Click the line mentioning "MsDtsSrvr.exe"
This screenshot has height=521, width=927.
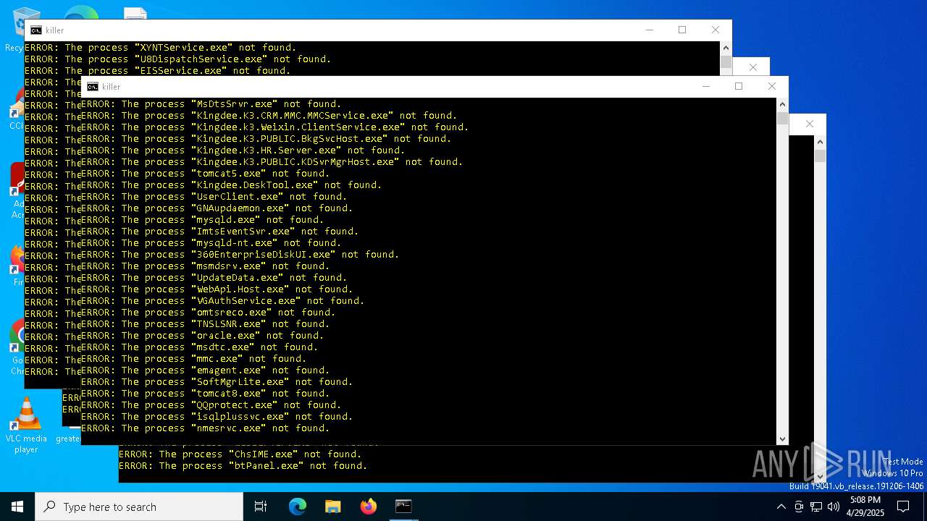211,104
